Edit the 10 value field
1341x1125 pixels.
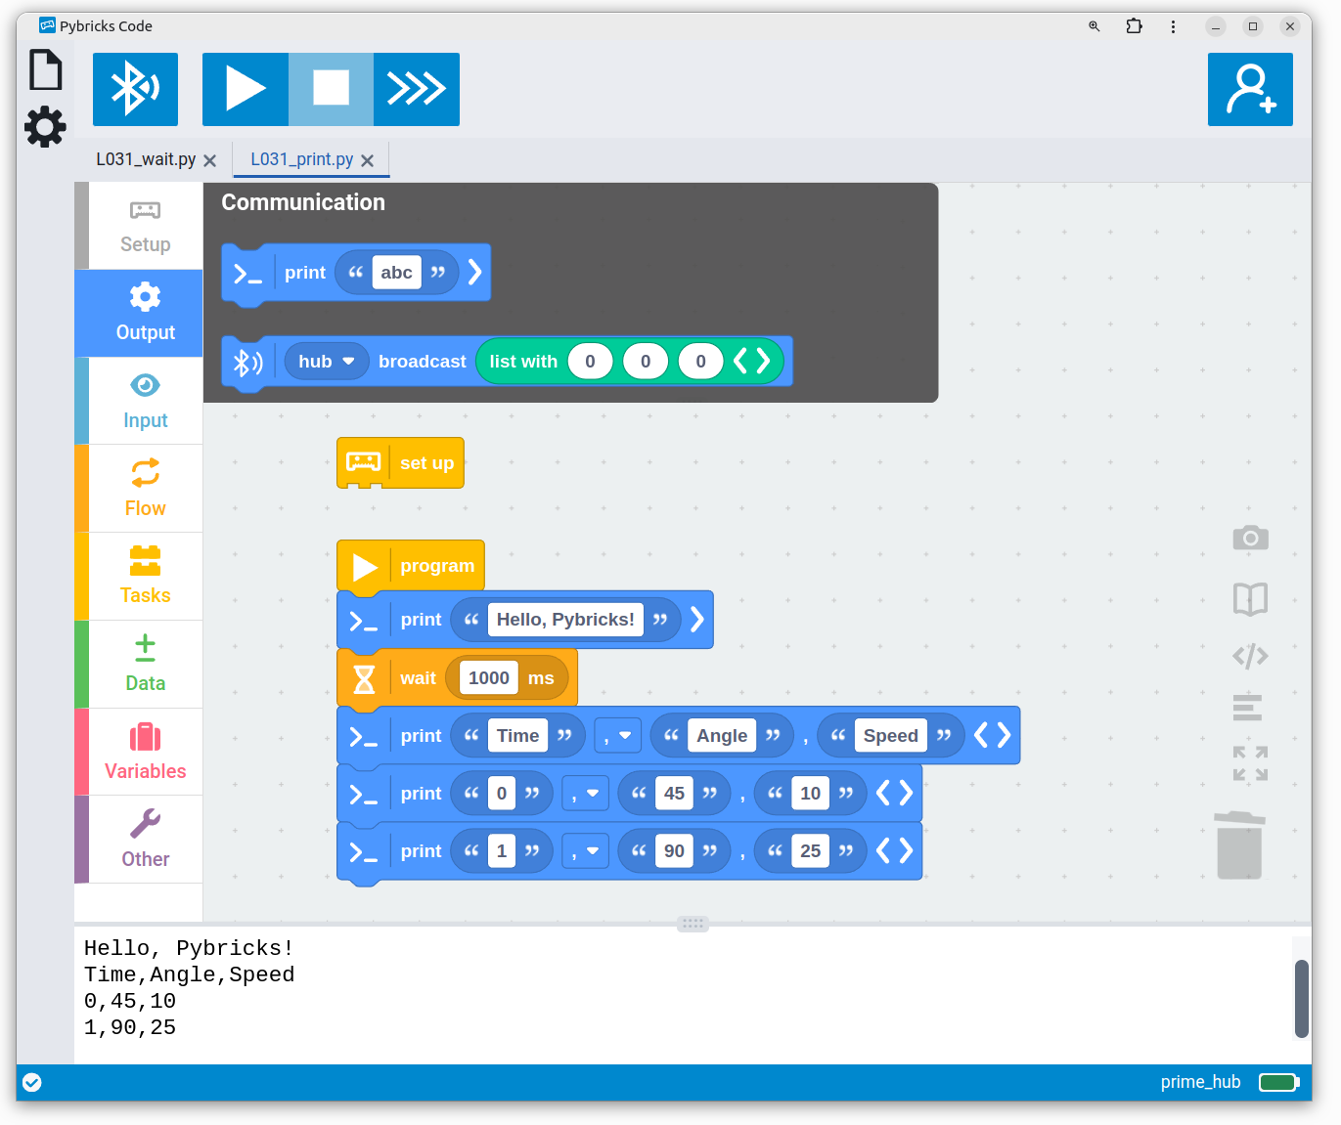[810, 794]
